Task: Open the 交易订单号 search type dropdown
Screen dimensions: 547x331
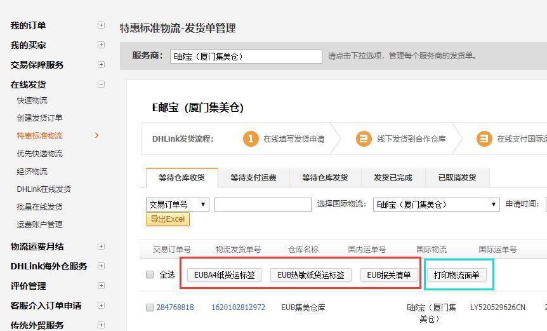Action: pyautogui.click(x=178, y=205)
